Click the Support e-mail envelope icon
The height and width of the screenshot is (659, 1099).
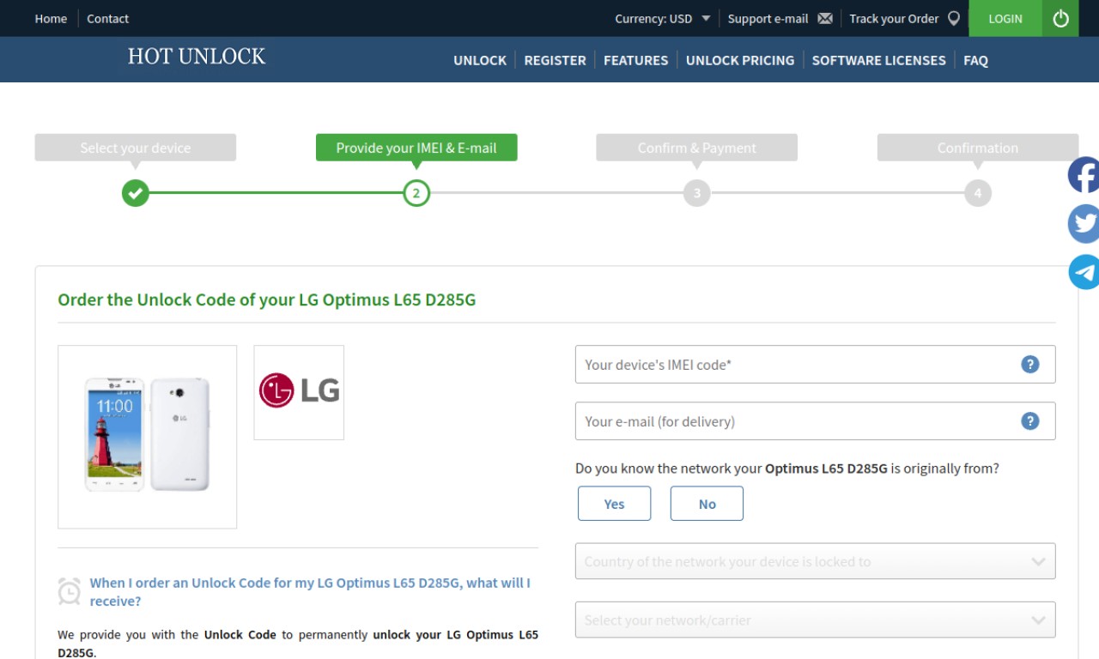pyautogui.click(x=825, y=18)
